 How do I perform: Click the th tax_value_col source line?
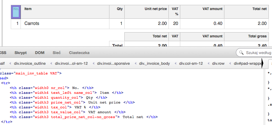click(x=68, y=112)
